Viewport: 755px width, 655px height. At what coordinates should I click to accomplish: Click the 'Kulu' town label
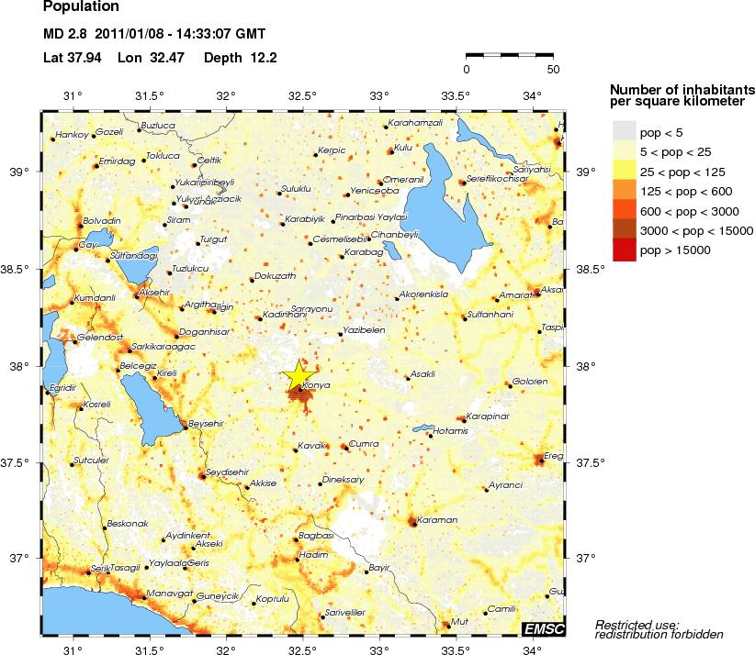click(x=403, y=148)
